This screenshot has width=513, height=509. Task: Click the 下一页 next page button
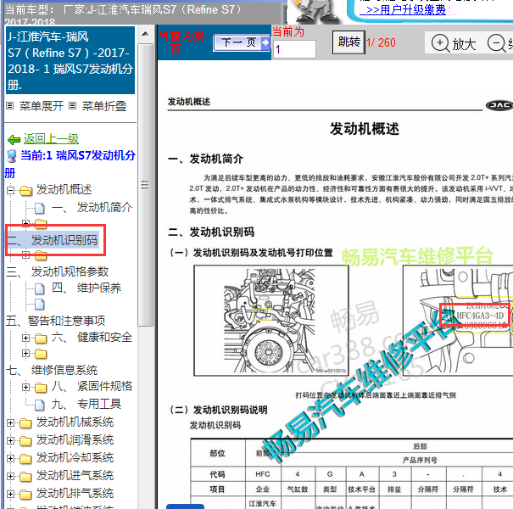point(242,42)
